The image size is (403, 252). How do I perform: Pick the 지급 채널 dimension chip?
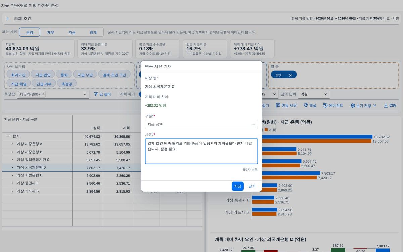point(18,84)
